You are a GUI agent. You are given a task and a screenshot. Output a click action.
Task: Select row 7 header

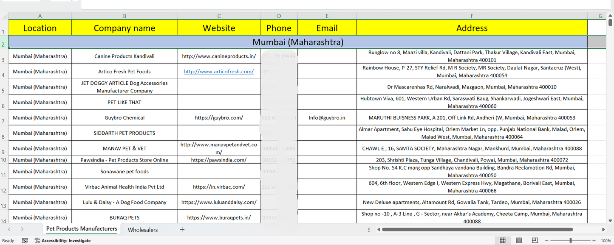click(4, 117)
